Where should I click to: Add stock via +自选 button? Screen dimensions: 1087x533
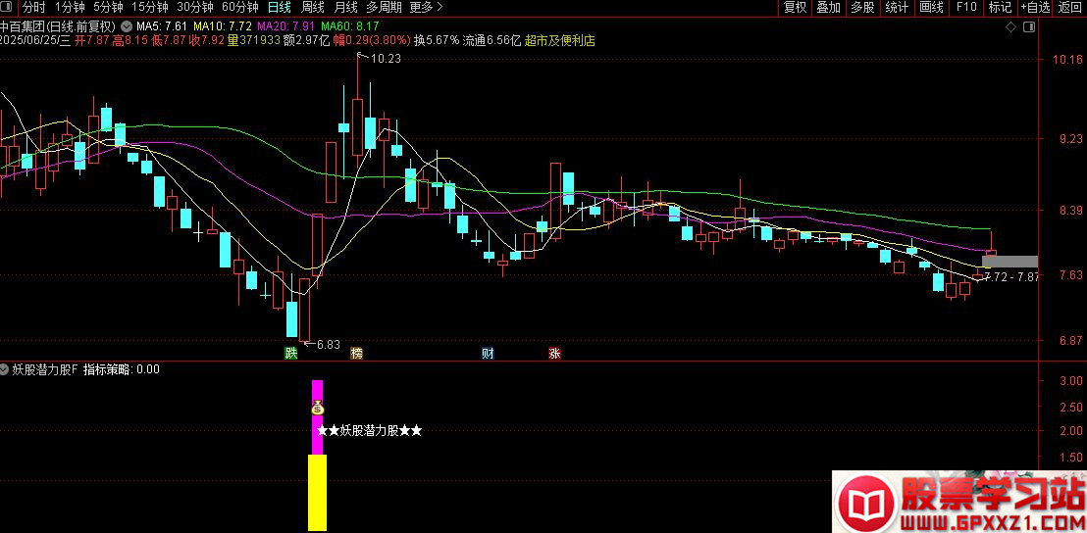point(1035,8)
